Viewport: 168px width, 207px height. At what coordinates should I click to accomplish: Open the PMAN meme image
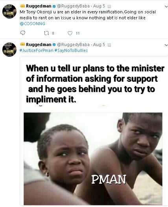coord(93,131)
